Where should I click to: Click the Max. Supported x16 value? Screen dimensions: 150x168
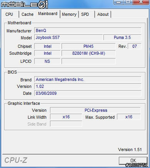point(129,117)
